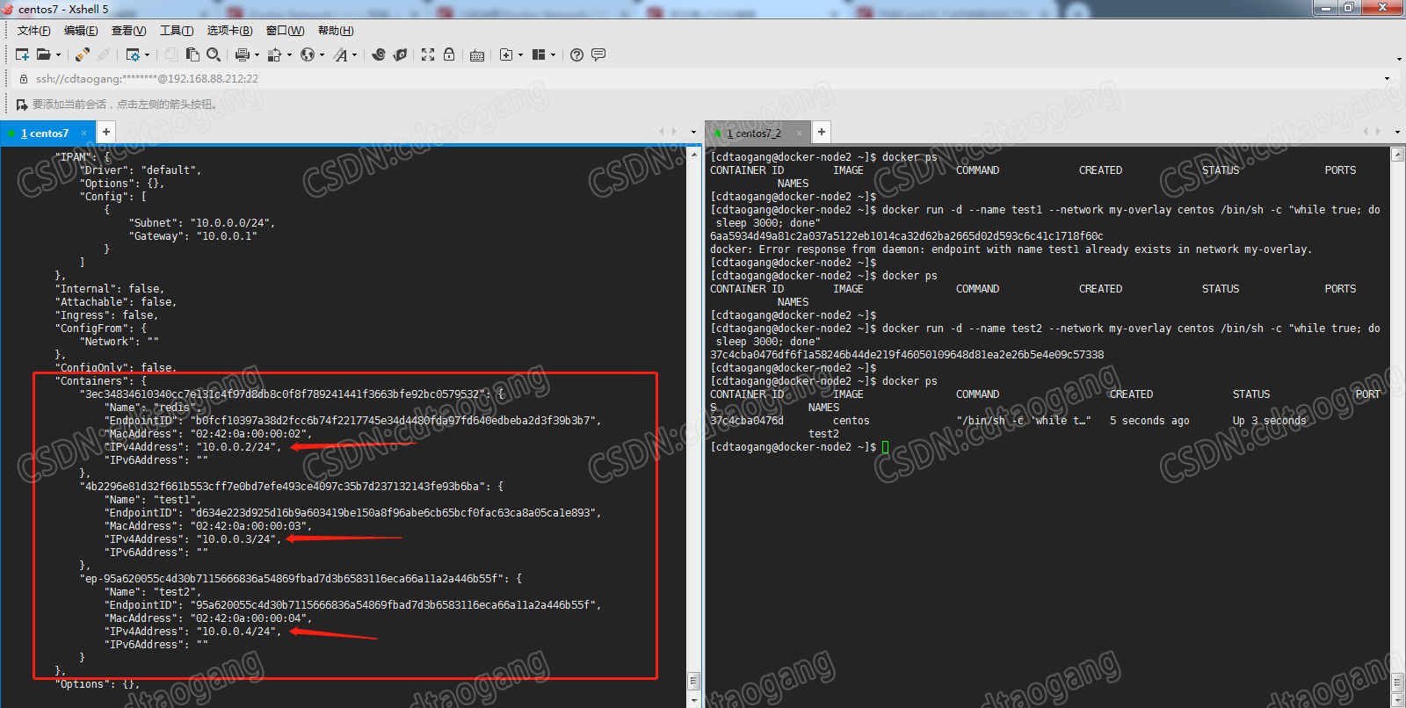This screenshot has width=1406, height=708.
Task: Click the layout arrangement icon
Action: coord(539,54)
